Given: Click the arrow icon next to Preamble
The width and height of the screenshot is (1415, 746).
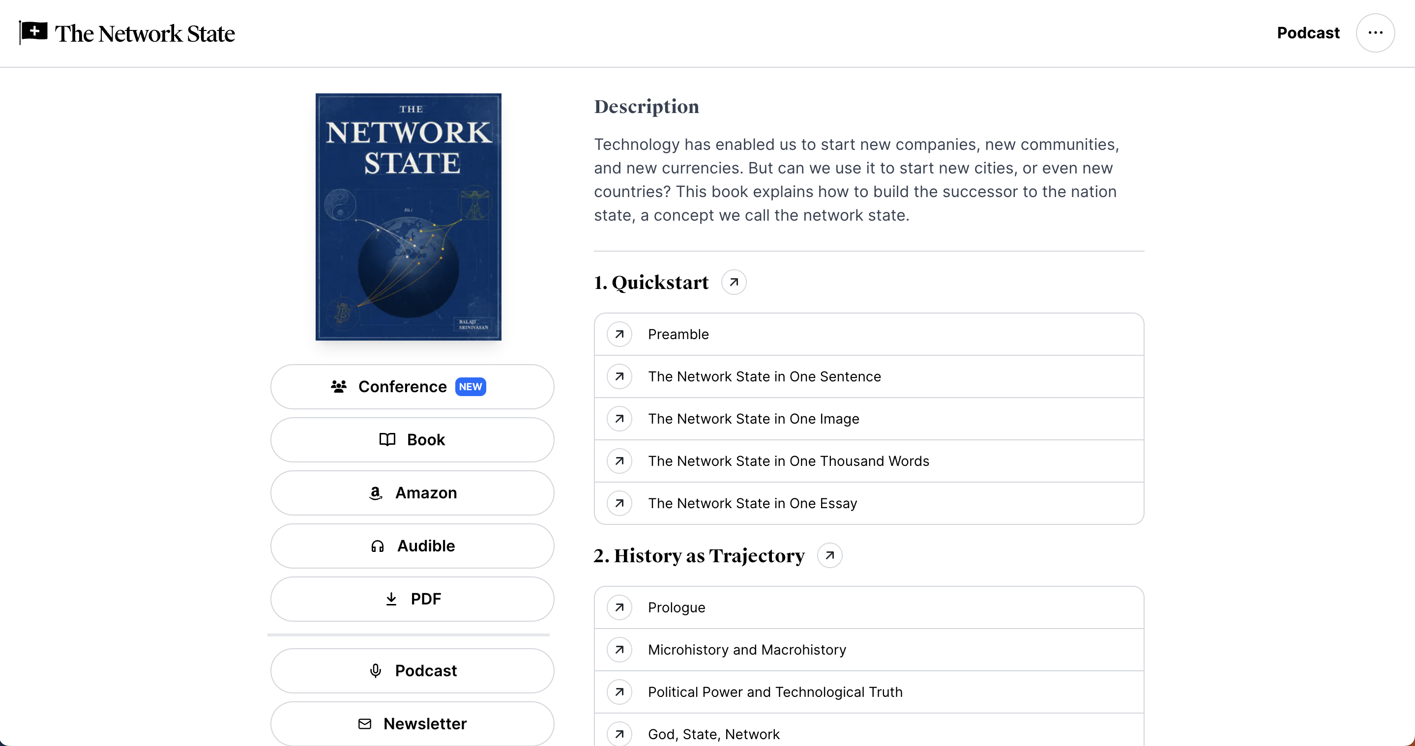Looking at the screenshot, I should click(x=619, y=334).
